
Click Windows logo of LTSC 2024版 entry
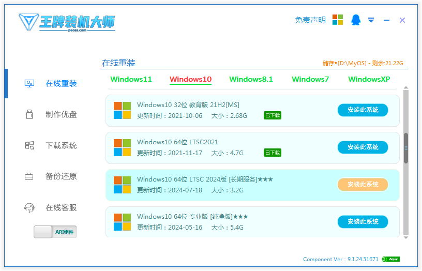[x=122, y=185]
